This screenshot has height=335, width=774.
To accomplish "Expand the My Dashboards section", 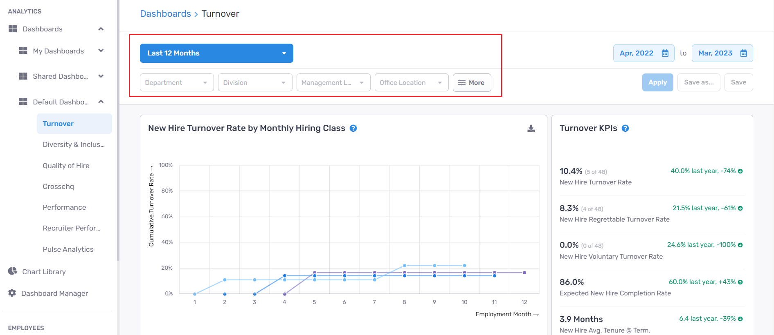I will [x=101, y=51].
